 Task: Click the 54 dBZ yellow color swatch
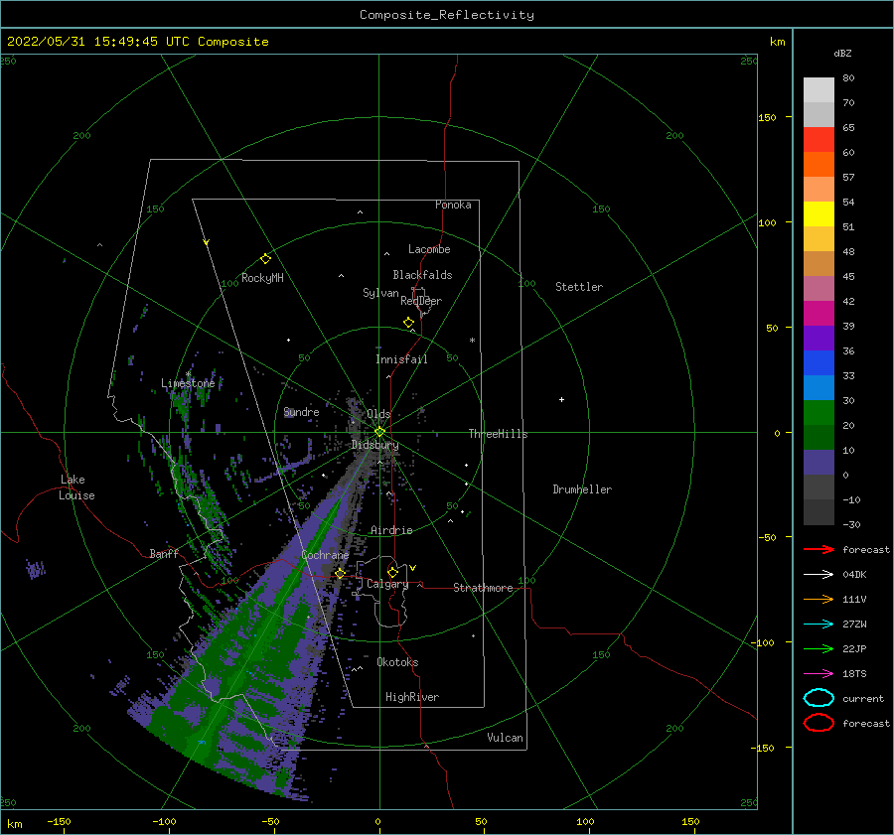819,213
